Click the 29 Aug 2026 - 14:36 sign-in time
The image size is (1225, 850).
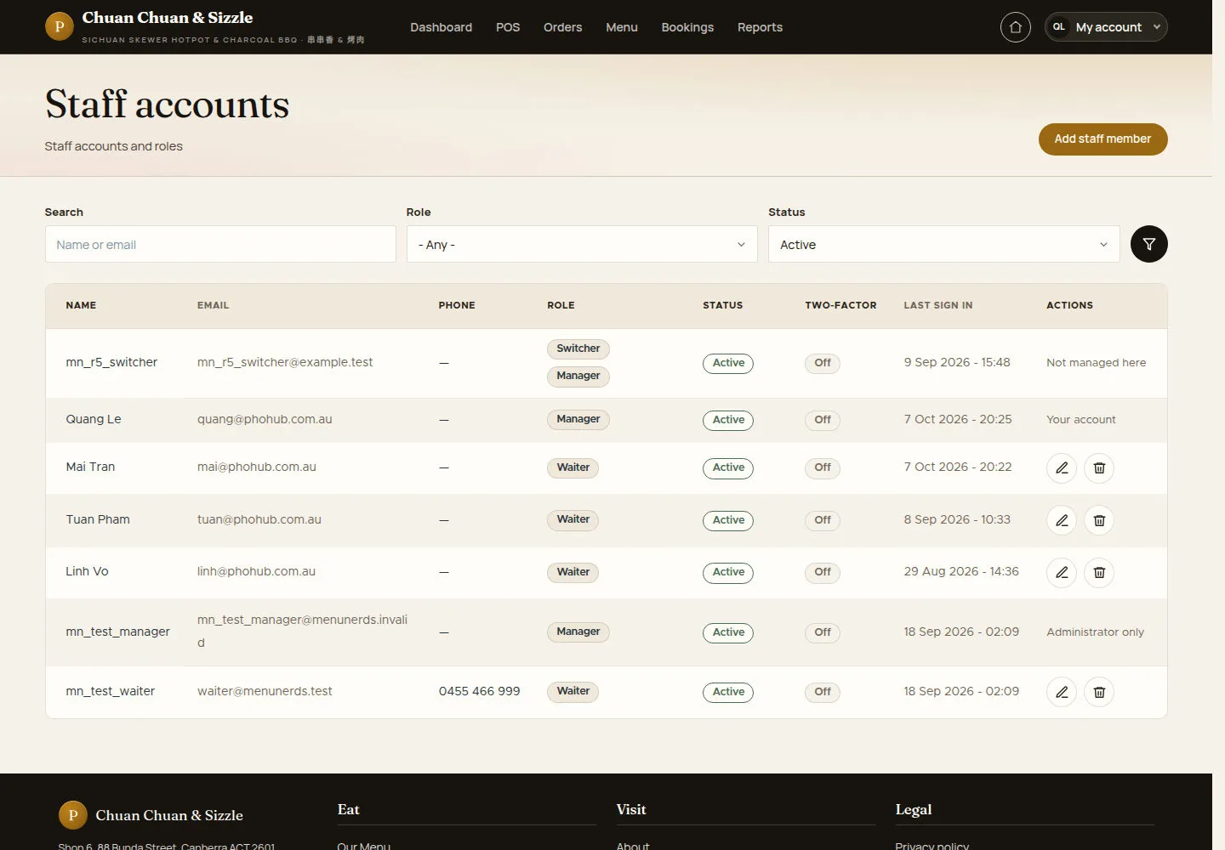click(961, 571)
